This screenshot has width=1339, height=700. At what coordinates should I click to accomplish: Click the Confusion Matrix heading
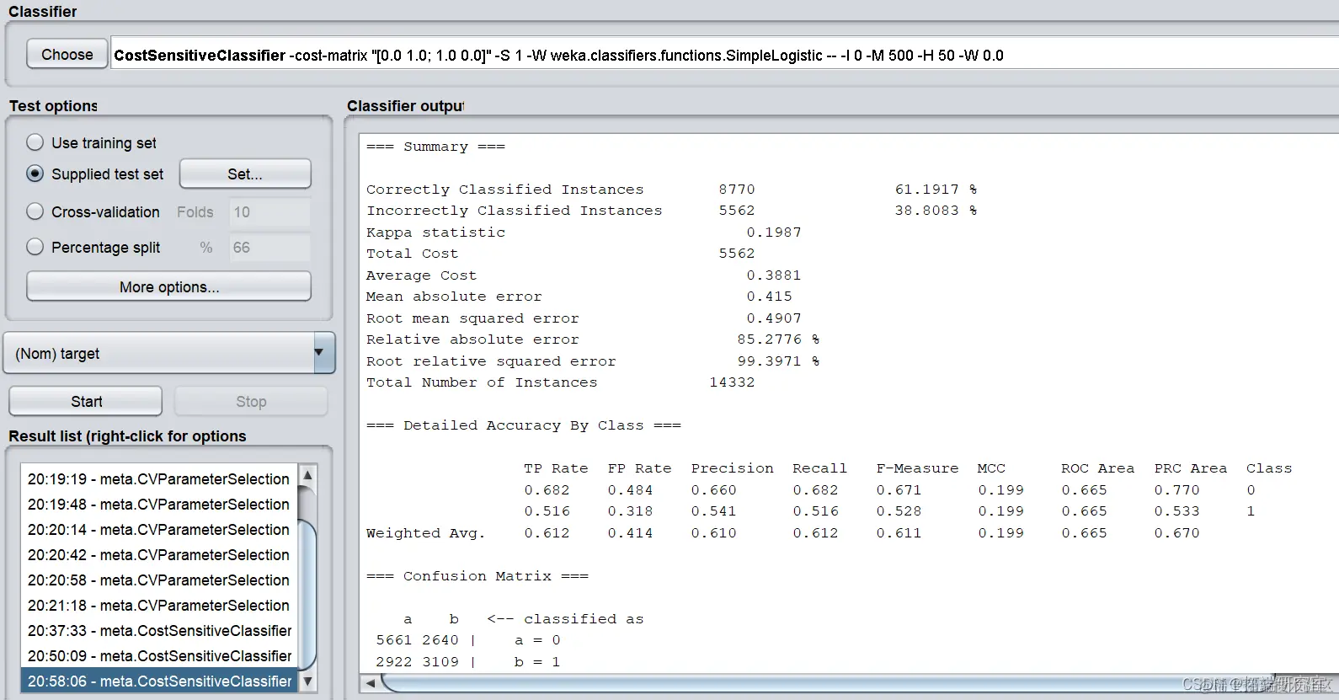[477, 576]
